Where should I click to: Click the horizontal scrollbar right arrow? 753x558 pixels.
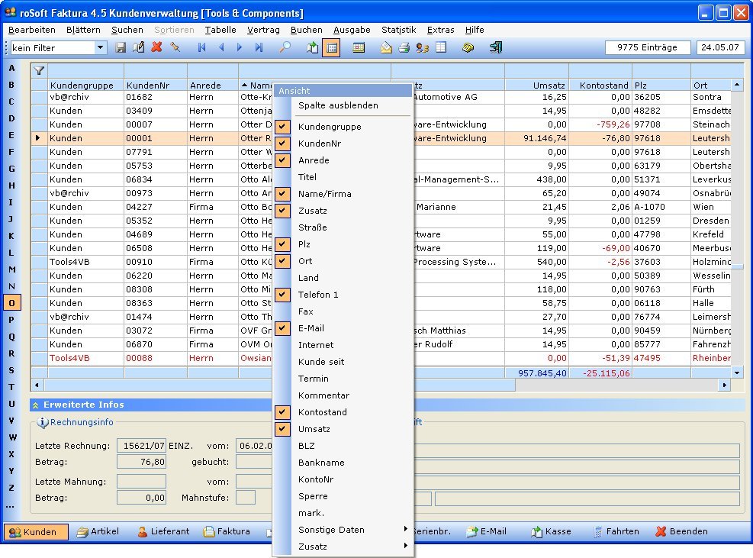[x=724, y=385]
